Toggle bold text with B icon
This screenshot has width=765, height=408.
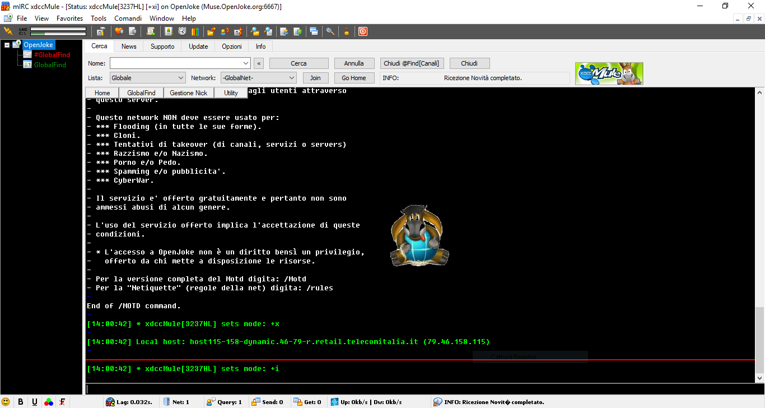point(21,402)
